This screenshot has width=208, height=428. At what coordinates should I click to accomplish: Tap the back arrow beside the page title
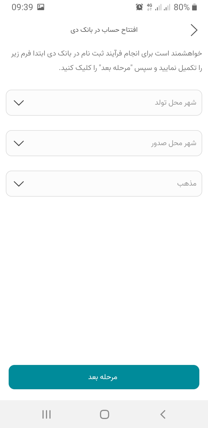pyautogui.click(x=194, y=30)
